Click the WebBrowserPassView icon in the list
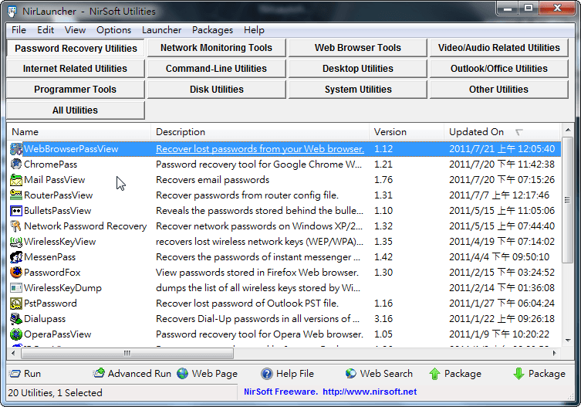This screenshot has width=581, height=407. pyautogui.click(x=16, y=149)
